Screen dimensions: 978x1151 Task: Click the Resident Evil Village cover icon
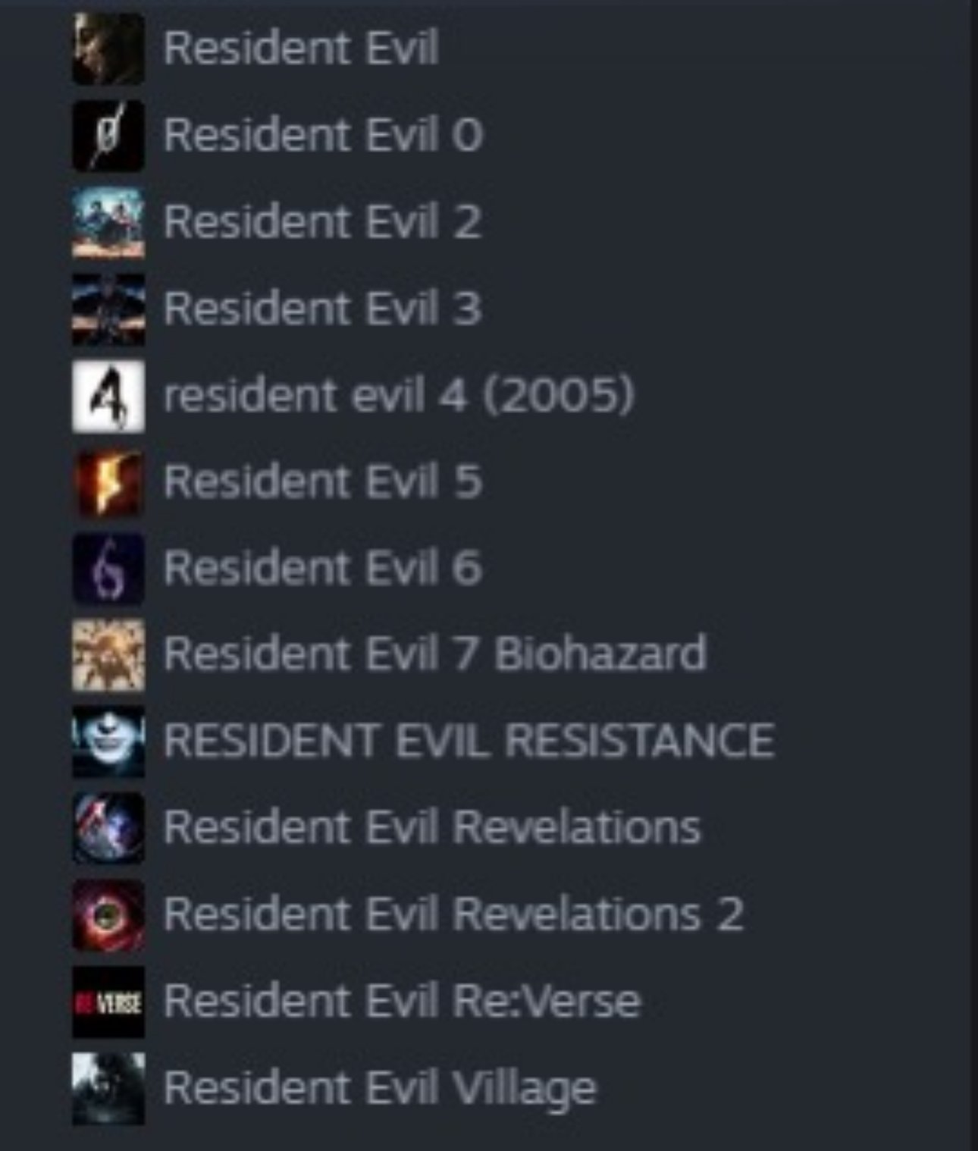click(x=108, y=1088)
